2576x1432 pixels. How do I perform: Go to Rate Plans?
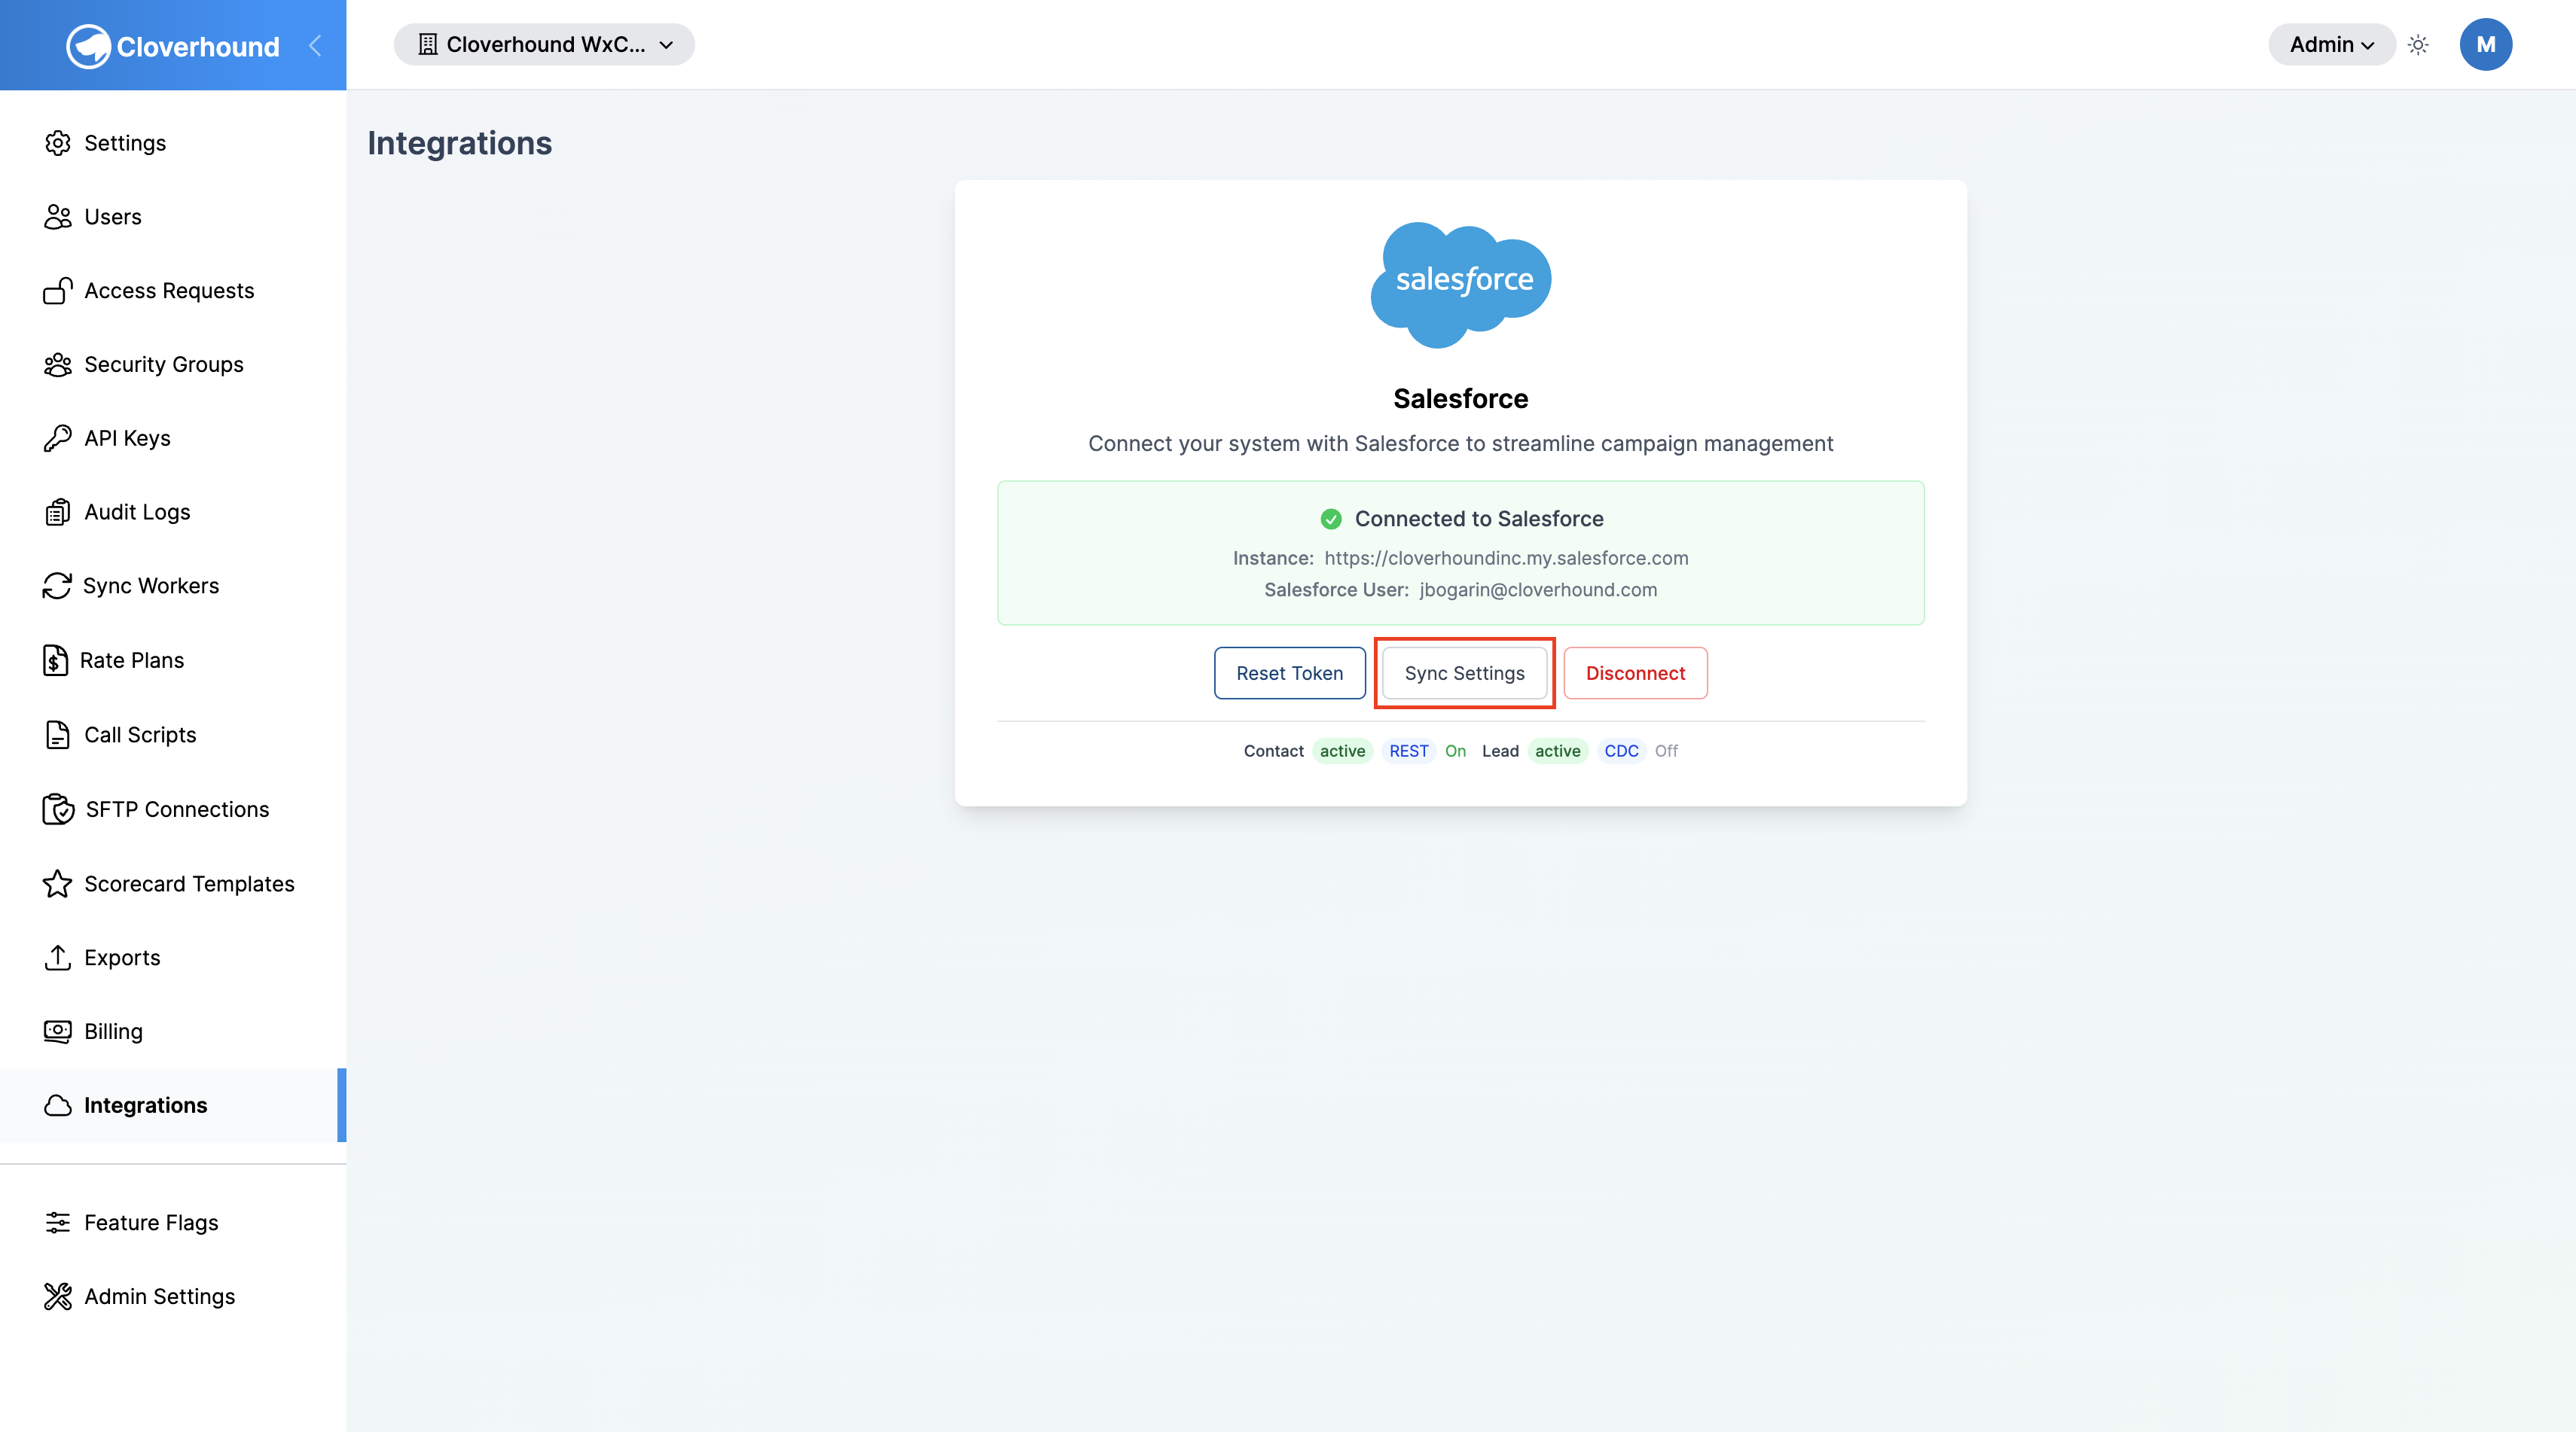[173, 660]
